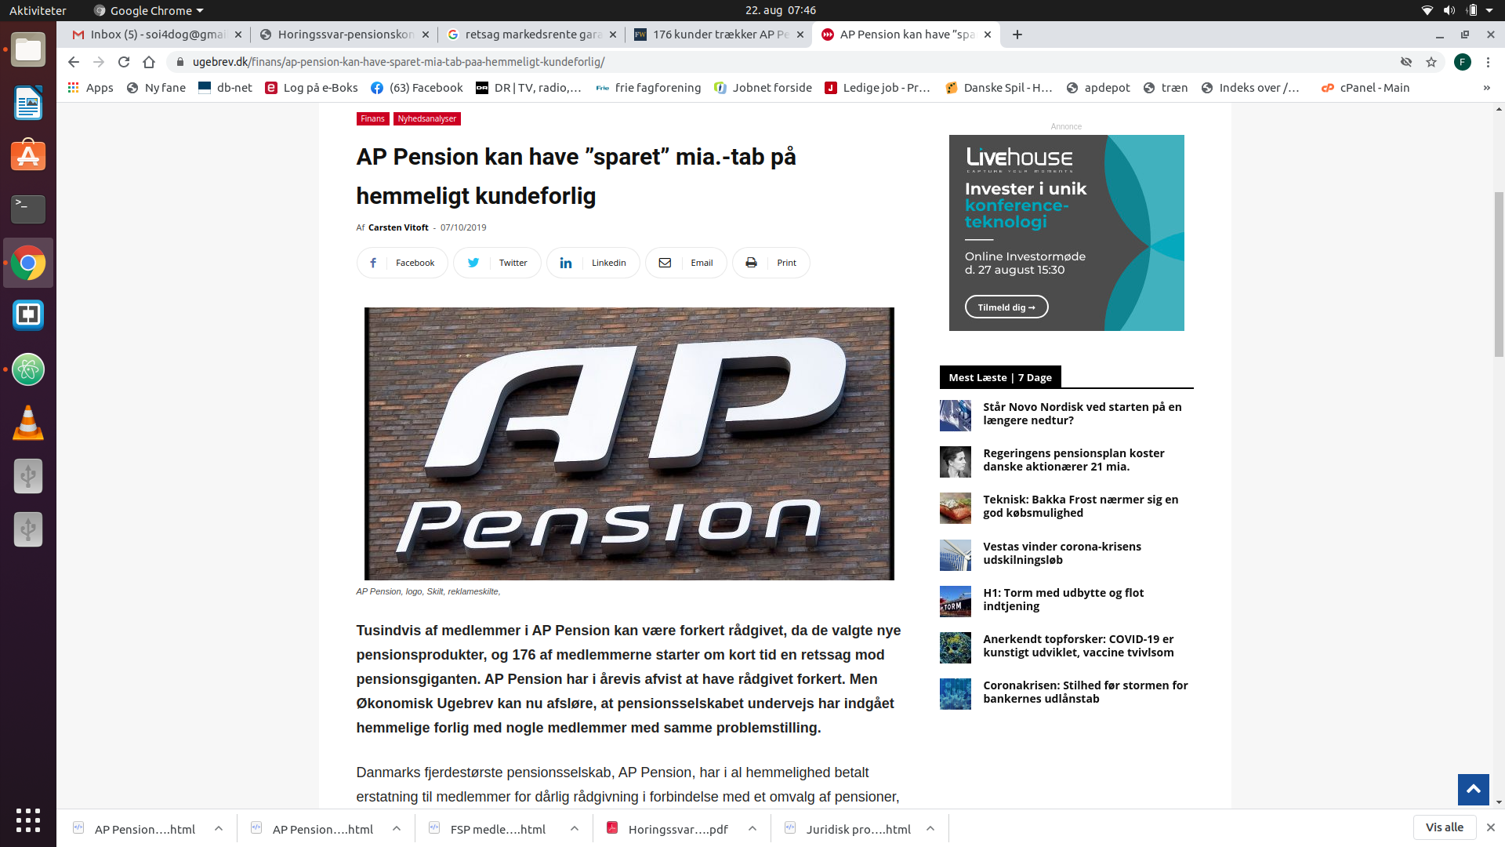Print the article using the Print button
This screenshot has height=847, width=1505.
(x=771, y=263)
